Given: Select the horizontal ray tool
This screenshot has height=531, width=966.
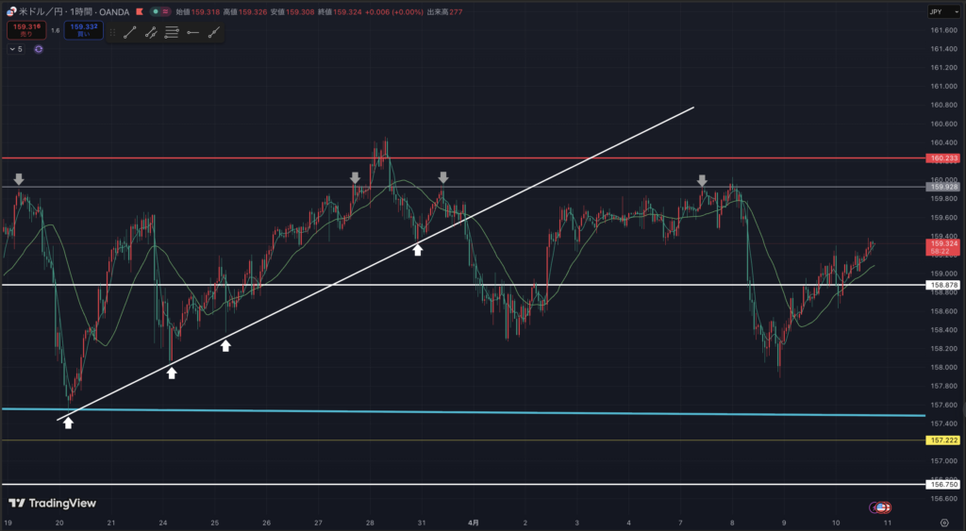Looking at the screenshot, I should click(x=192, y=32).
